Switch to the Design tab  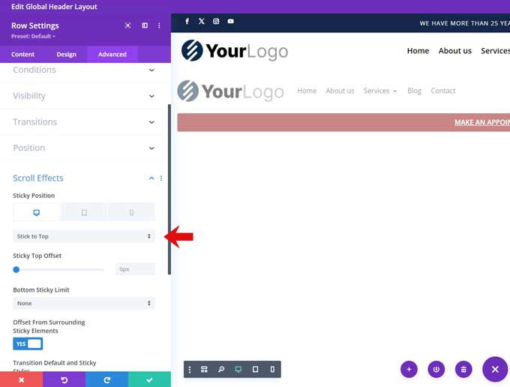[x=66, y=54]
